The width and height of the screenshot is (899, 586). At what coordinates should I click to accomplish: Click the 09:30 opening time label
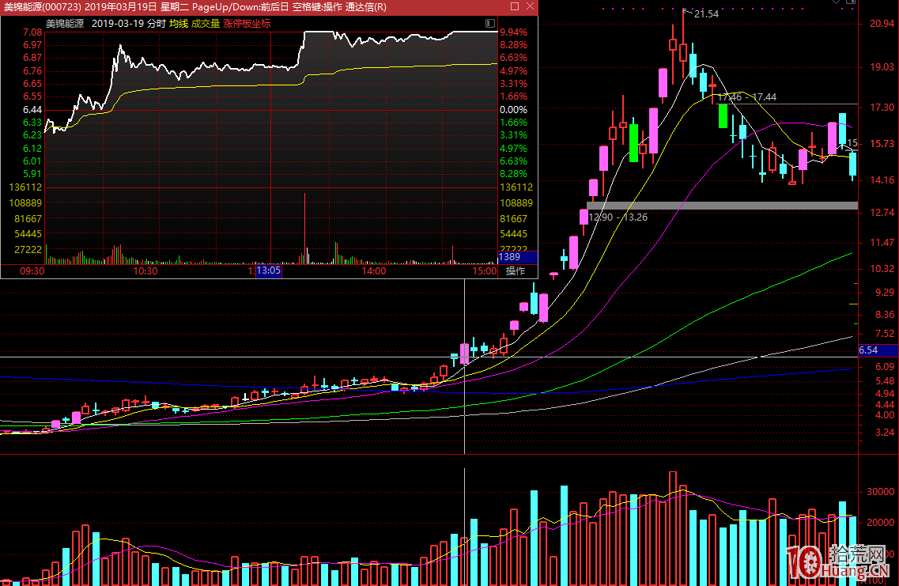(x=32, y=271)
